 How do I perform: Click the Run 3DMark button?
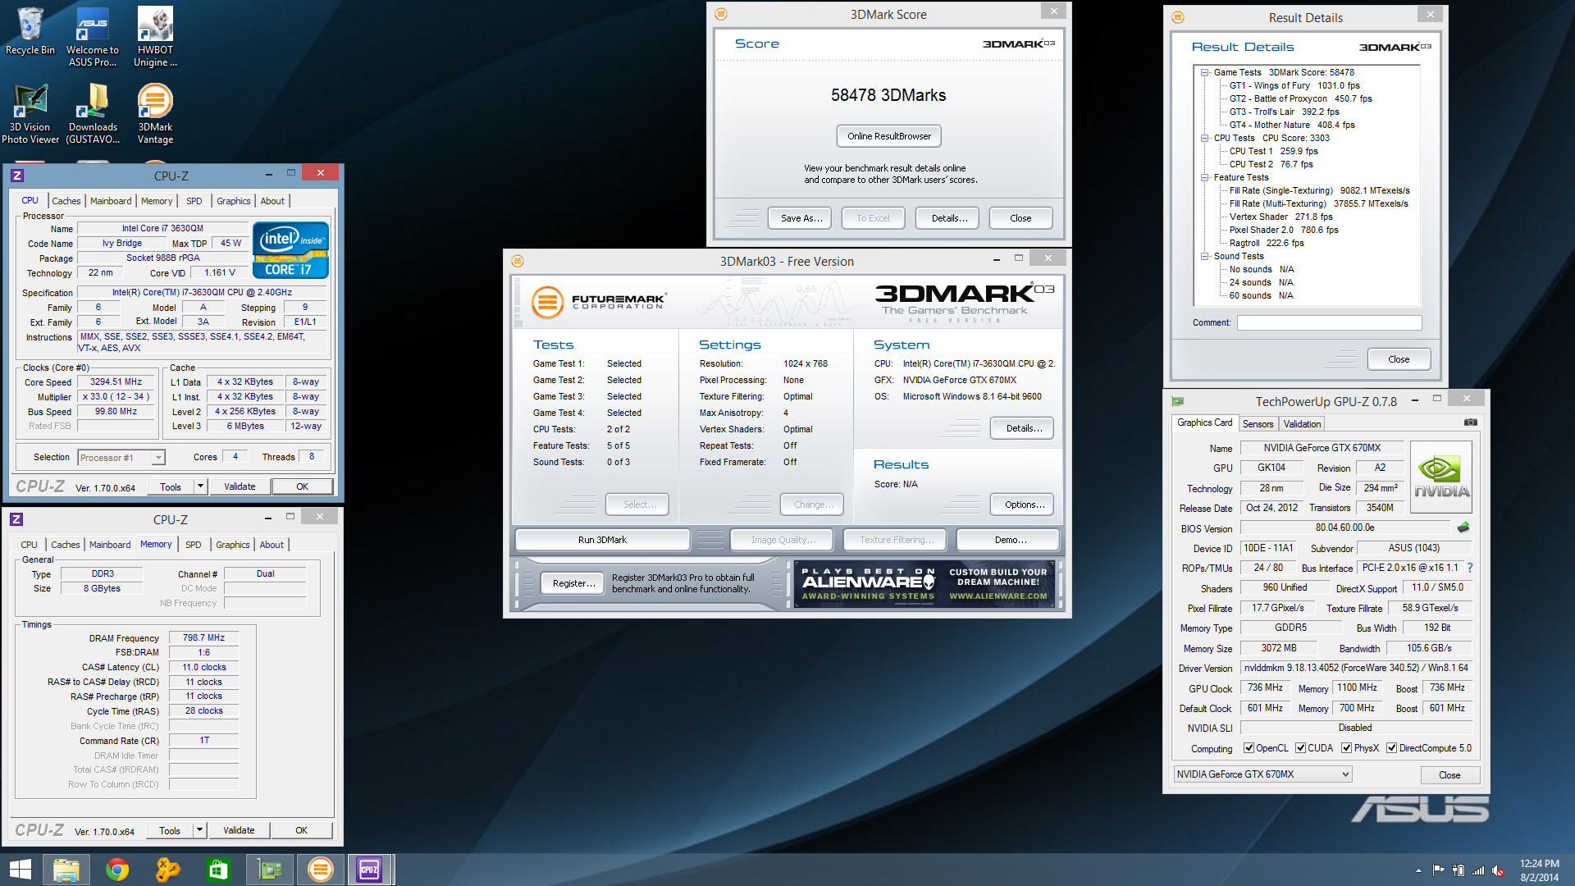(x=602, y=540)
